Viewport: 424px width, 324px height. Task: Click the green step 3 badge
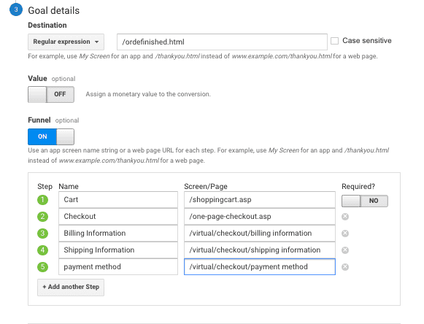click(x=43, y=234)
